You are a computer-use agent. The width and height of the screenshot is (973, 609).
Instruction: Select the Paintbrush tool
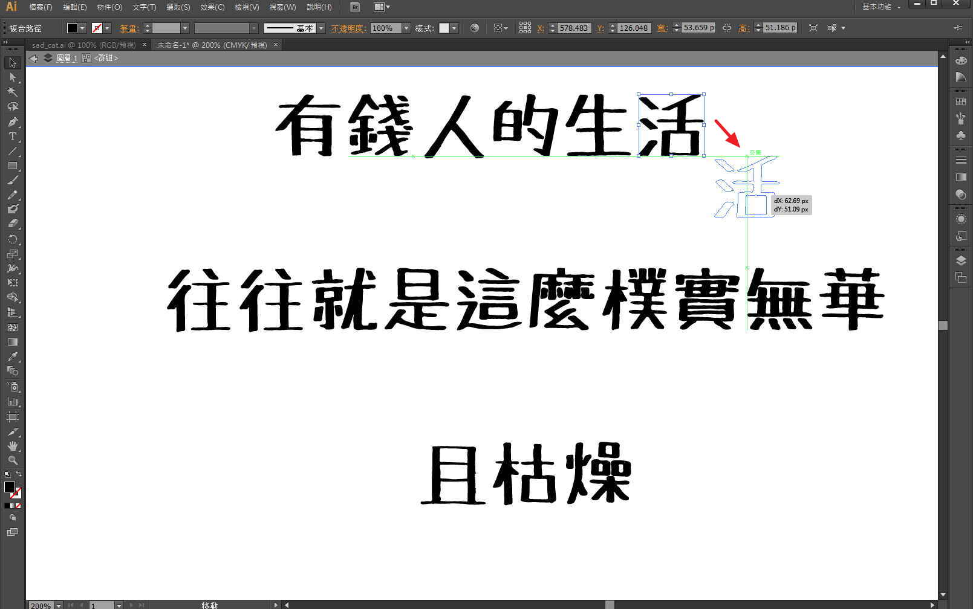[13, 180]
